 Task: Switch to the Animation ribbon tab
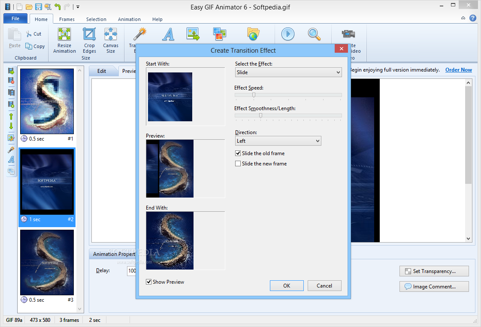[129, 19]
